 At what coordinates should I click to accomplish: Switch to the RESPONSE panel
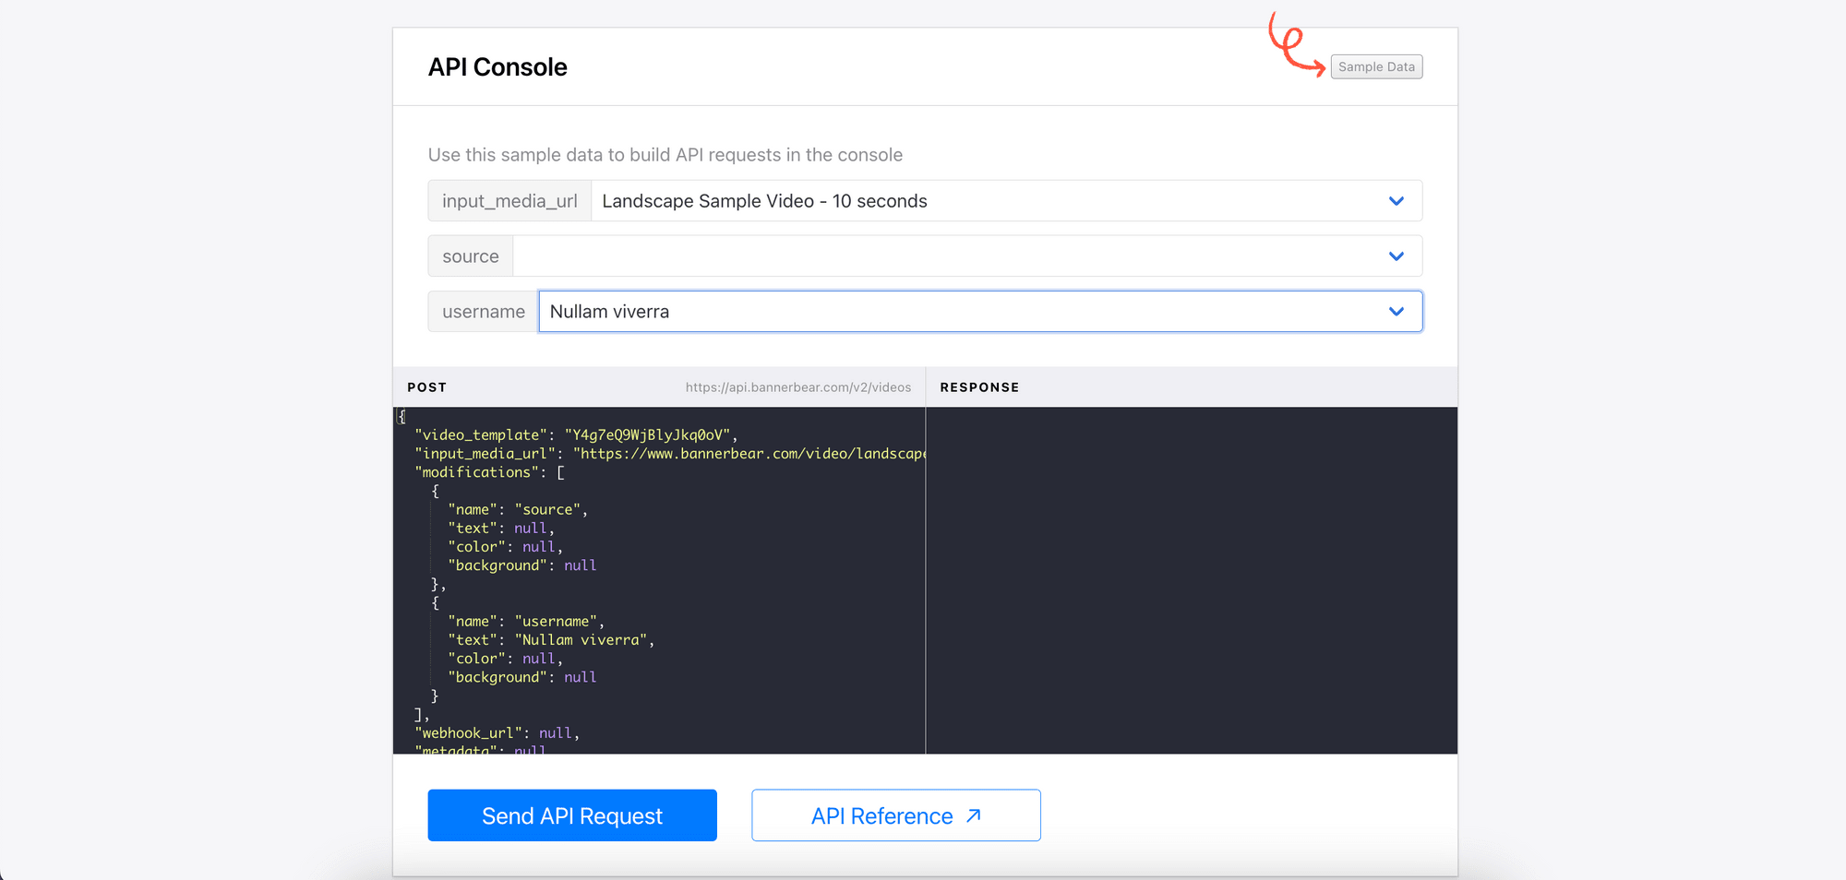click(x=979, y=386)
